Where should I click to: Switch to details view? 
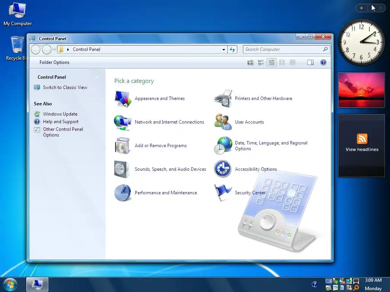293,62
